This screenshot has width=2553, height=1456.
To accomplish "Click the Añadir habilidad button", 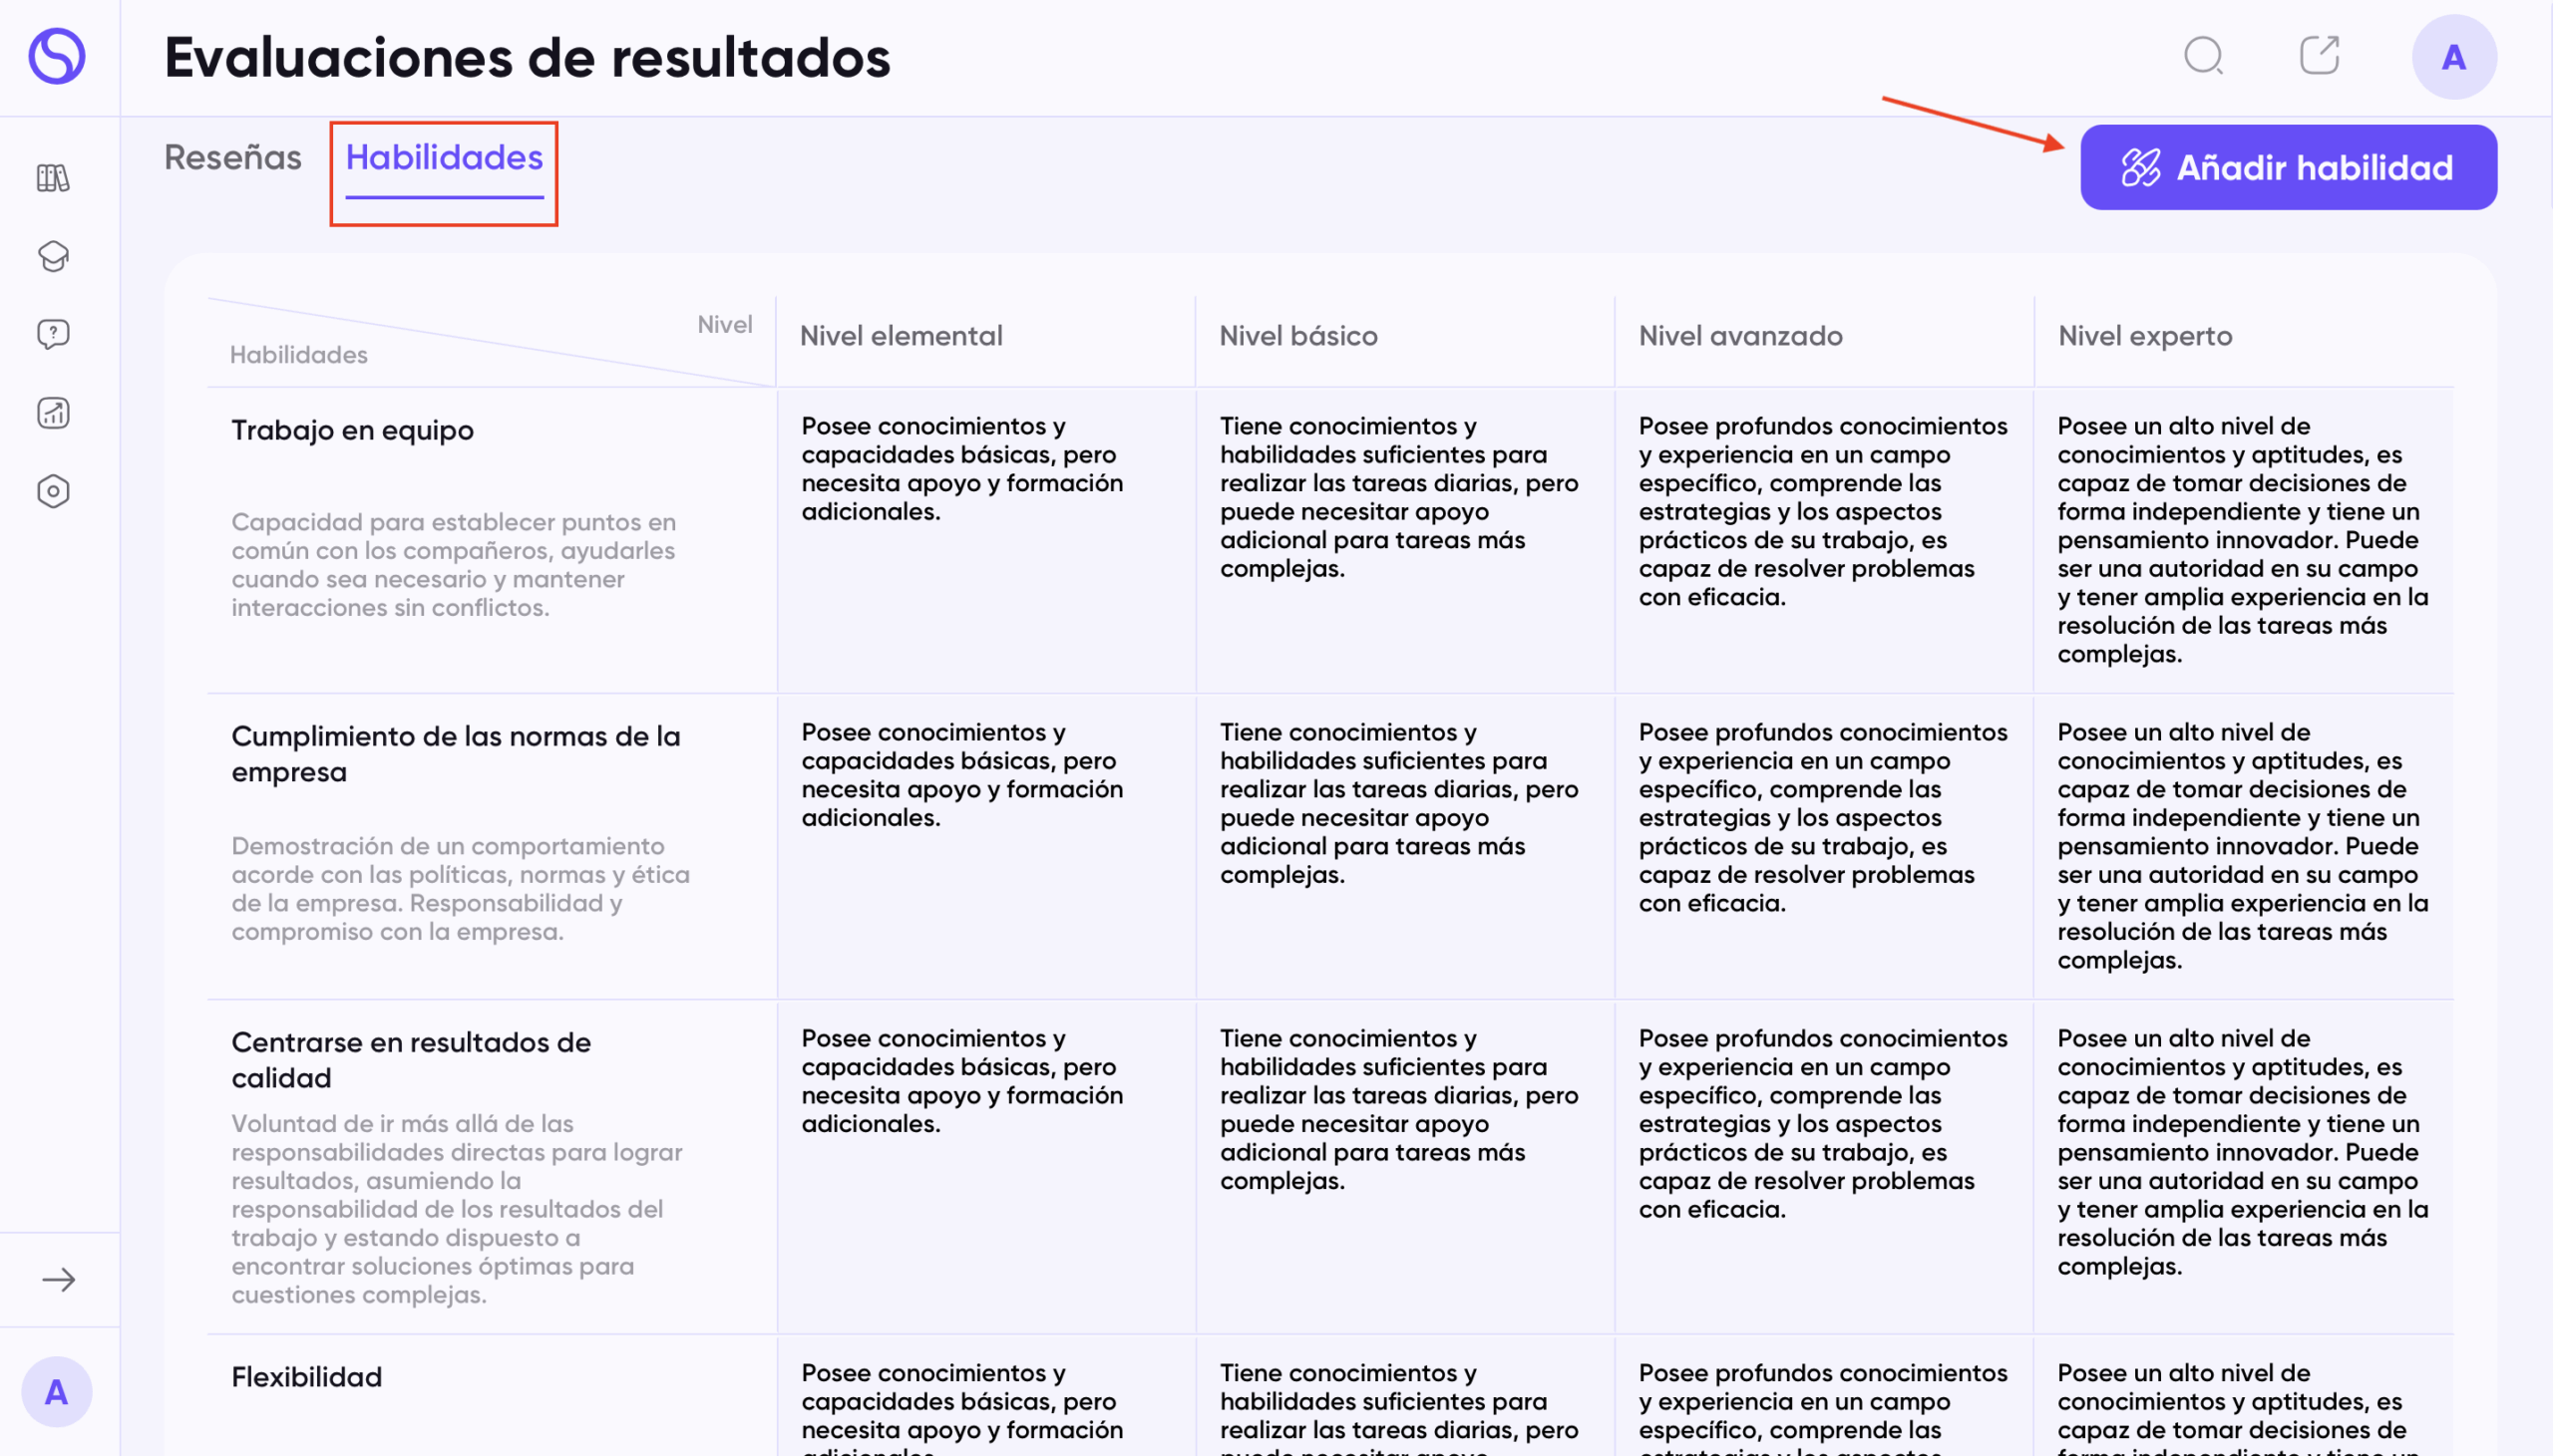I will (2288, 167).
